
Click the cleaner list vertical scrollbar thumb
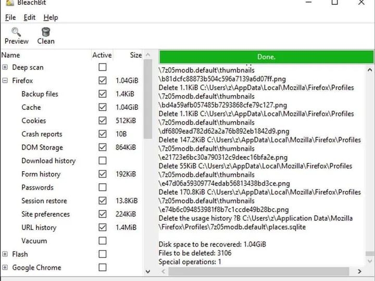coord(148,99)
